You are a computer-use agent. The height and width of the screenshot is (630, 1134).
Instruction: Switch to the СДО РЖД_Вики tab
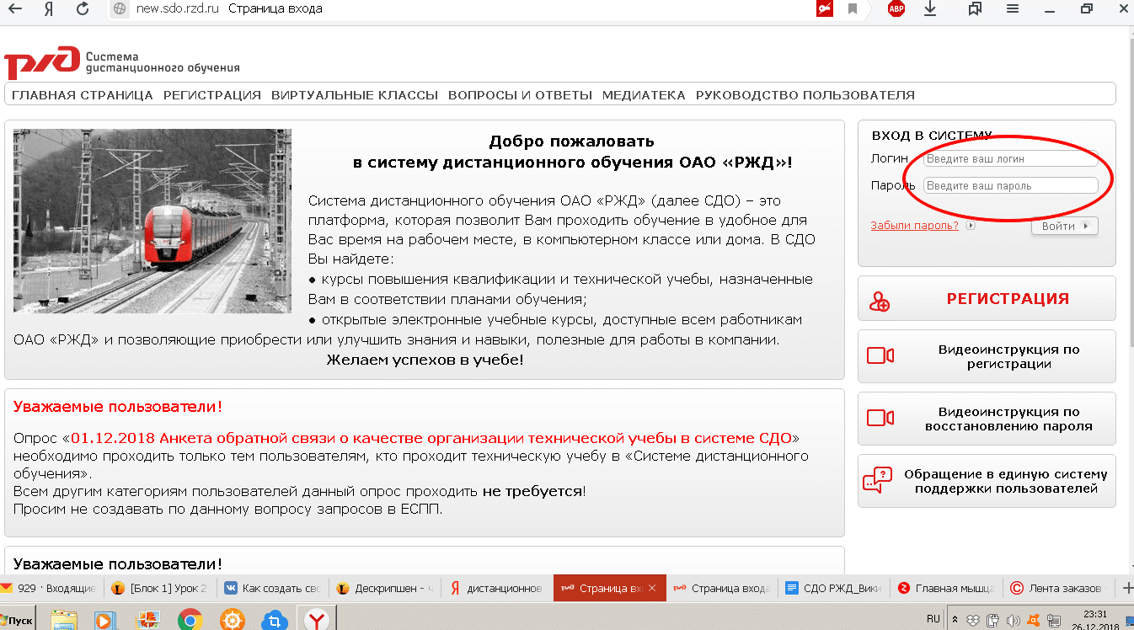click(x=834, y=588)
